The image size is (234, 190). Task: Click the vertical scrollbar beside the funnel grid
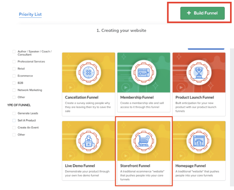point(231,115)
